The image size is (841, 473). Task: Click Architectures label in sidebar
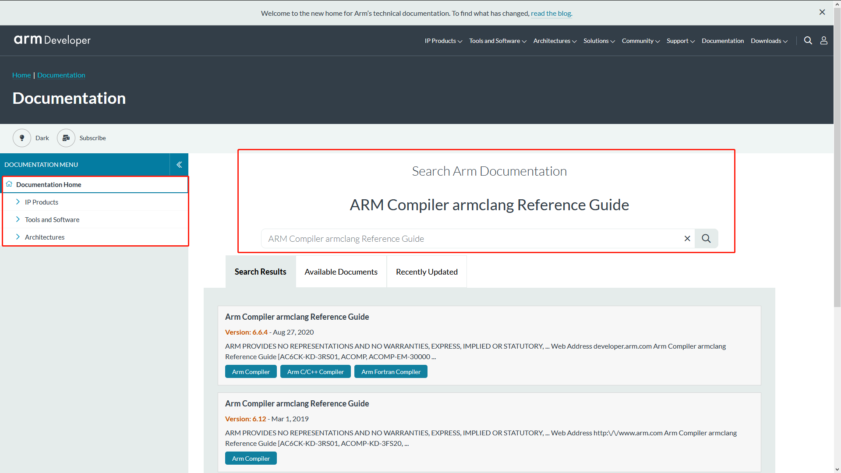click(x=45, y=237)
